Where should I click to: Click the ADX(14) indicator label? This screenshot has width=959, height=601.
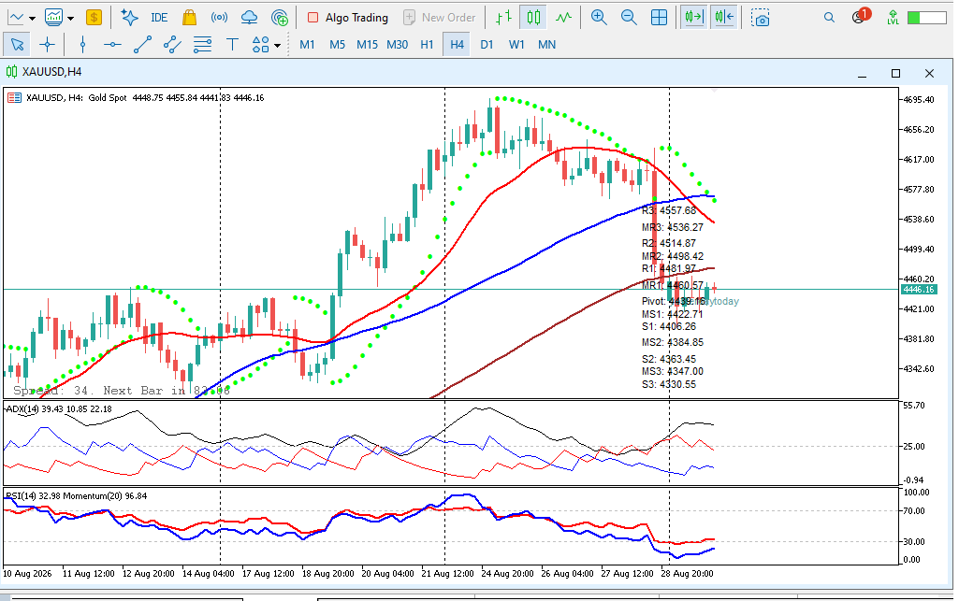coord(59,409)
